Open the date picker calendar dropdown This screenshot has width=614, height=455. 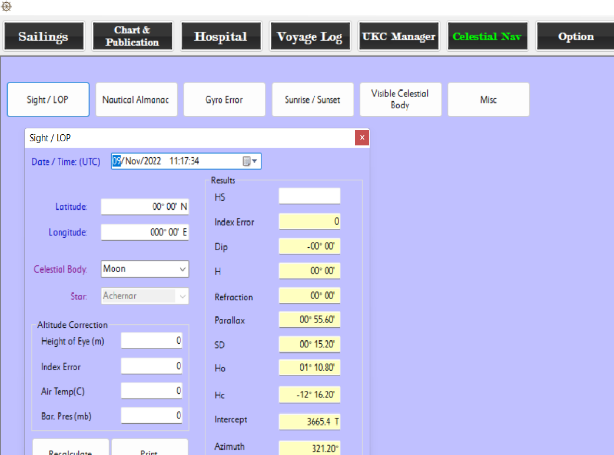(x=250, y=161)
